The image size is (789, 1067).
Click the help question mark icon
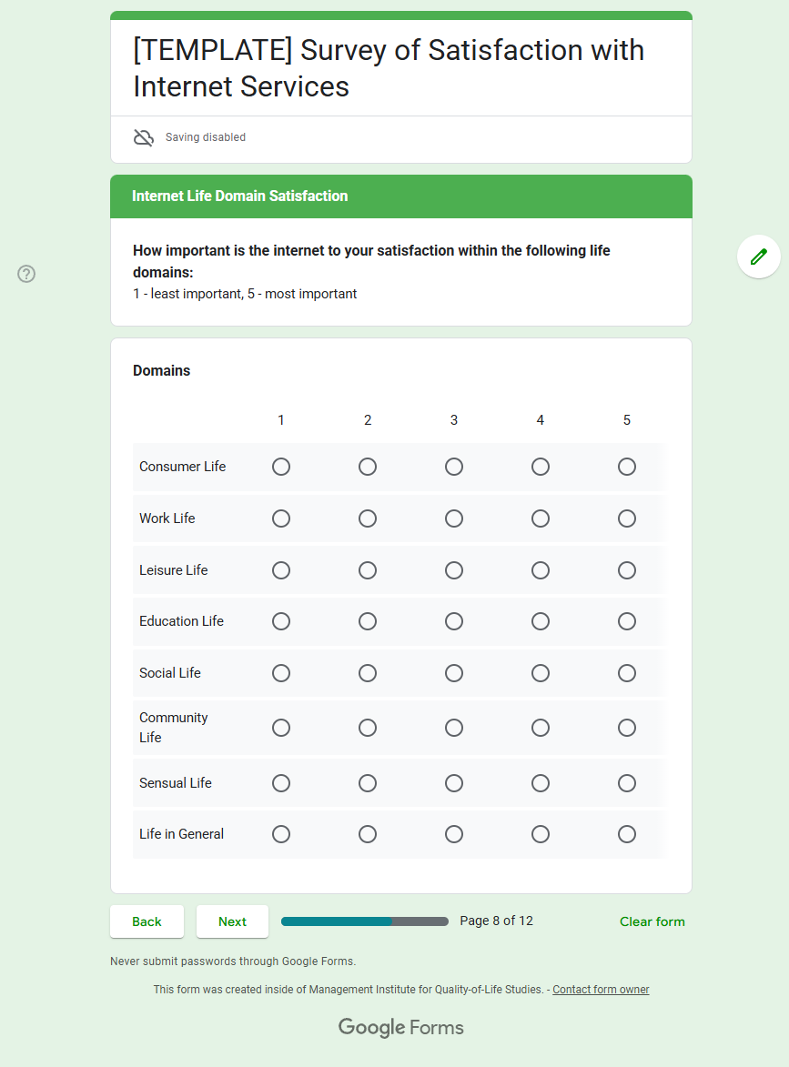click(26, 274)
